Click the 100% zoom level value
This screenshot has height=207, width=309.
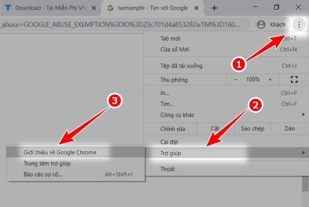click(x=253, y=79)
